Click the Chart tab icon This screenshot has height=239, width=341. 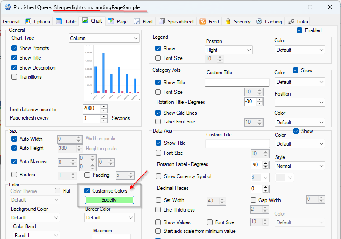[x=85, y=21]
